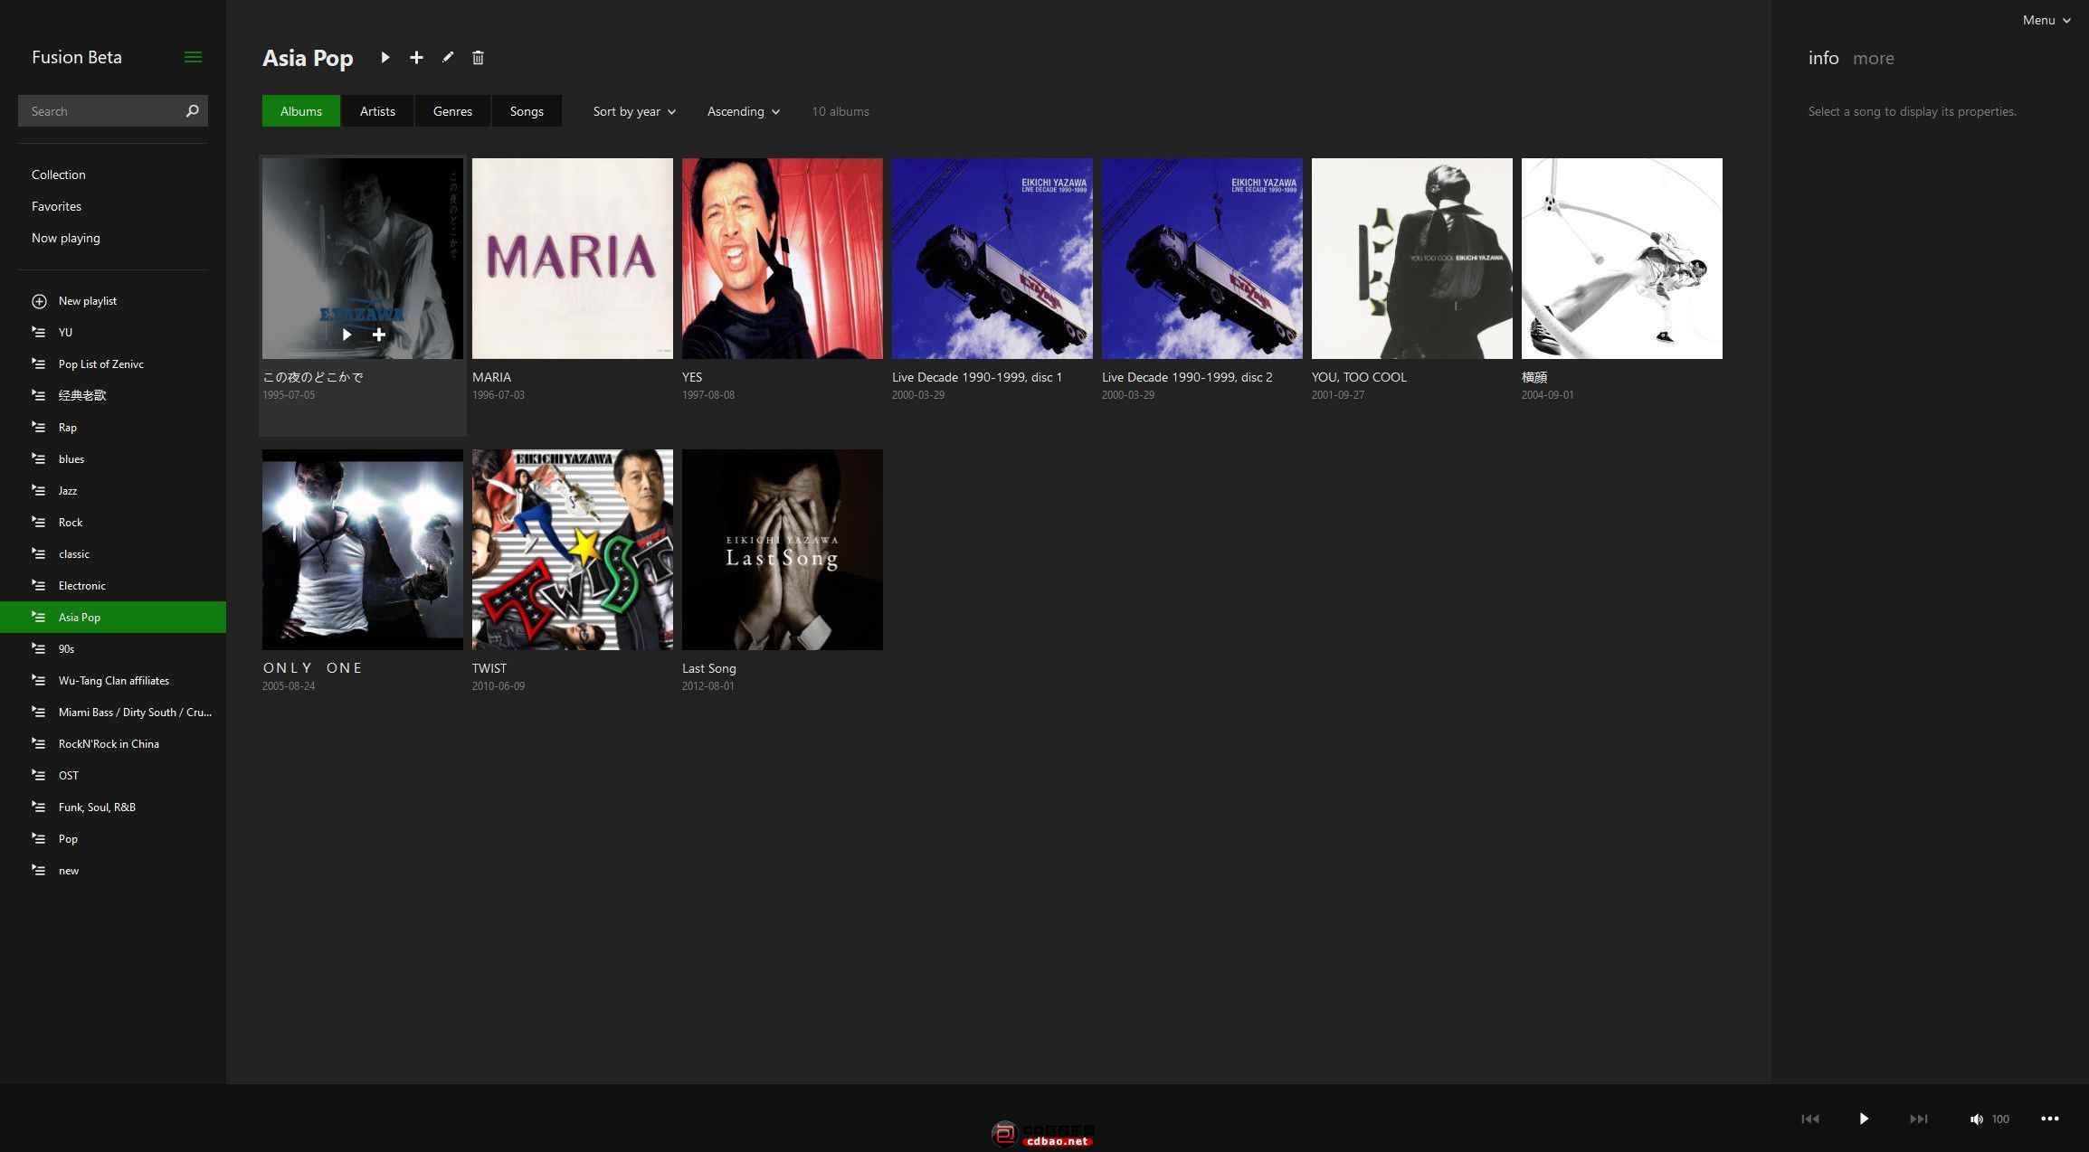Click the search magnifier icon
2089x1152 pixels.
point(192,111)
